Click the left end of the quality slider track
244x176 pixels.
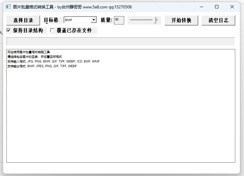[131, 20]
